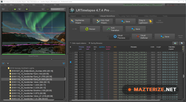Screen dimensions: 186x102
Task: Open the Edit menu
Action: tap(8, 5)
